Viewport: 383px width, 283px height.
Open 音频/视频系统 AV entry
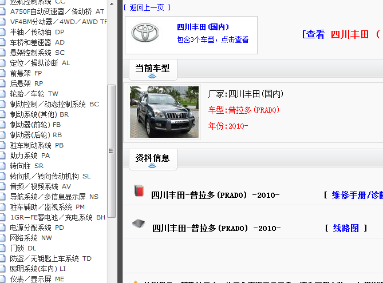coord(40,186)
